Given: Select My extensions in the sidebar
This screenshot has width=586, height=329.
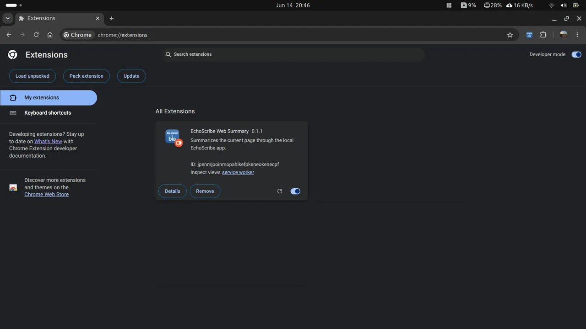Looking at the screenshot, I should click(49, 97).
